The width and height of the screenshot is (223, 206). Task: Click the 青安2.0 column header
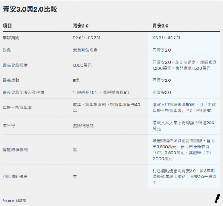click(81, 26)
